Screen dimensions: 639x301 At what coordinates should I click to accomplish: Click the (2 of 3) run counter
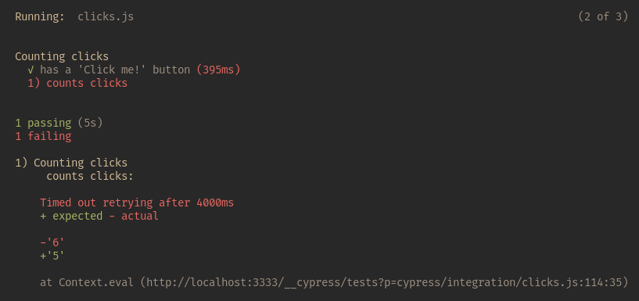[x=603, y=16]
